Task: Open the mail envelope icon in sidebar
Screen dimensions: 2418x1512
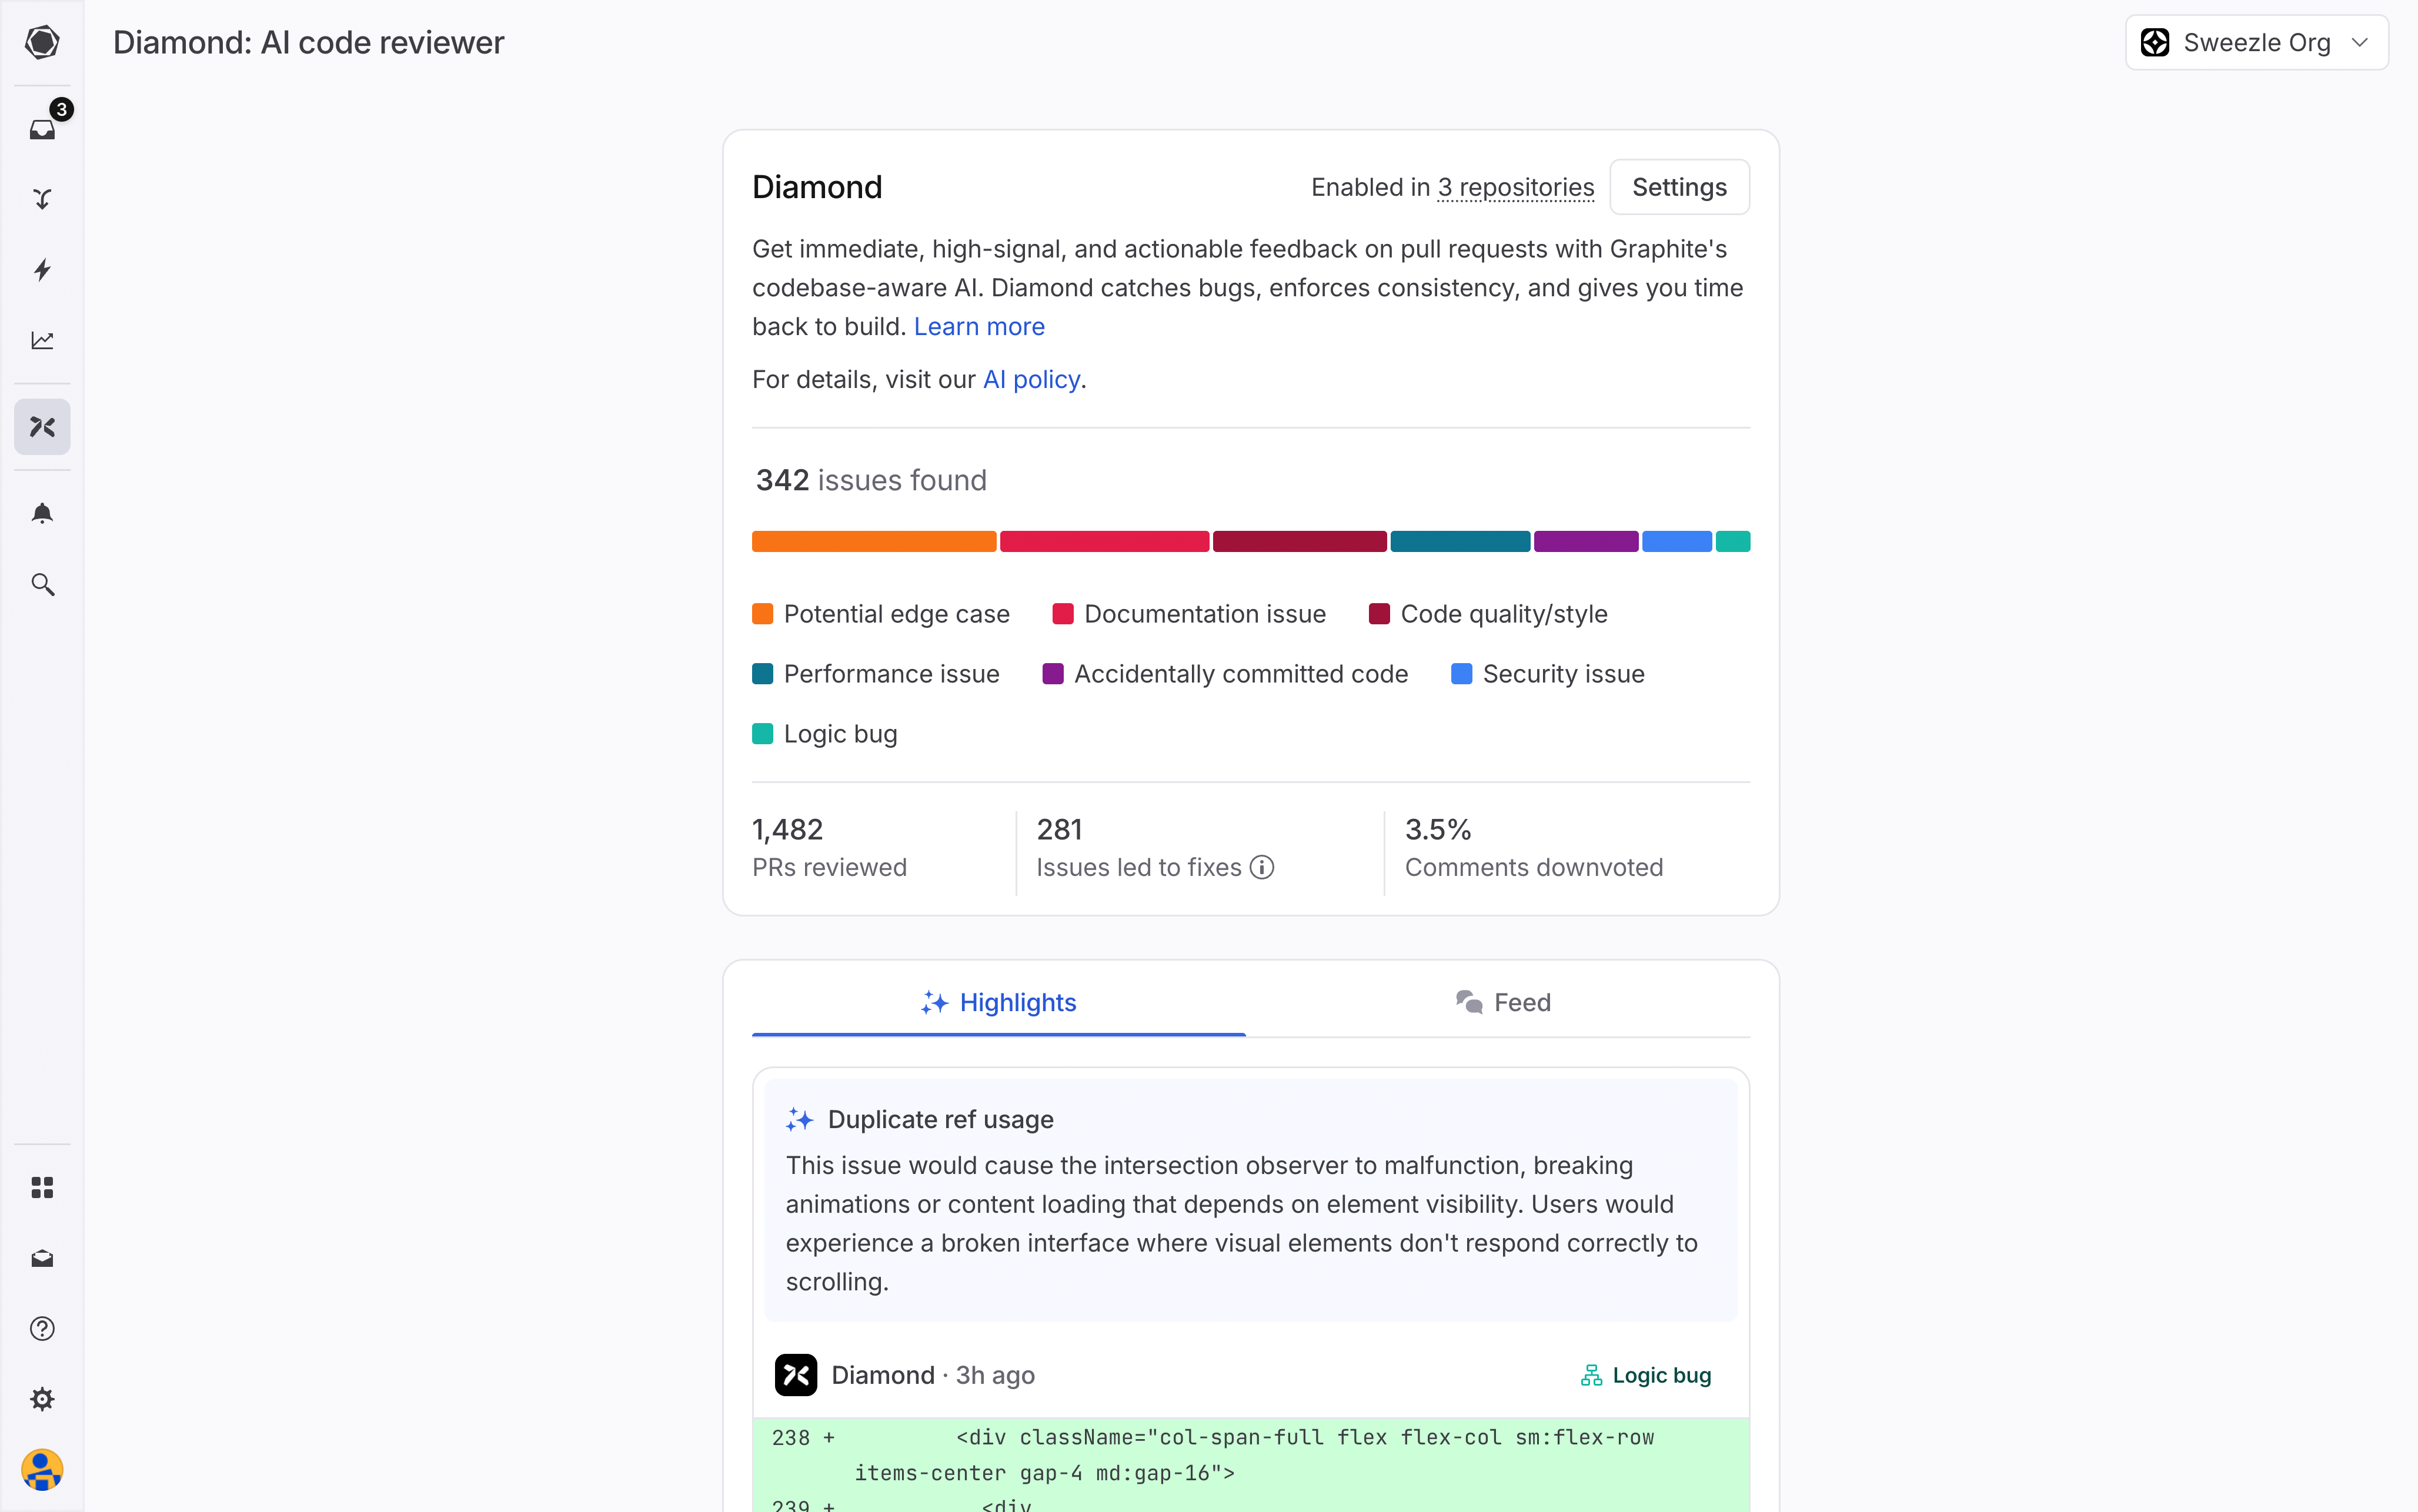Action: coord(42,1258)
